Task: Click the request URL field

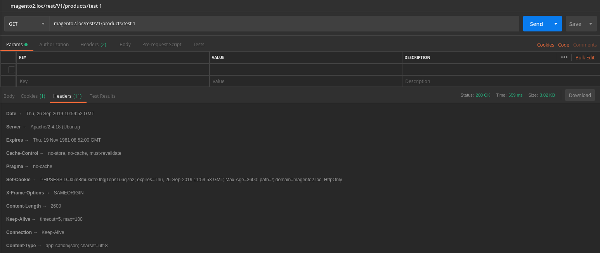Action: tap(284, 24)
